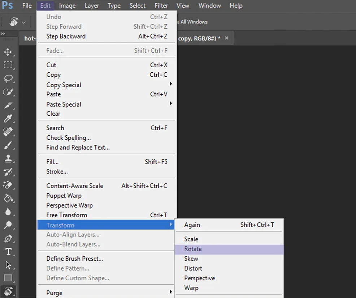Choose Scale in the Transform submenu

point(229,239)
